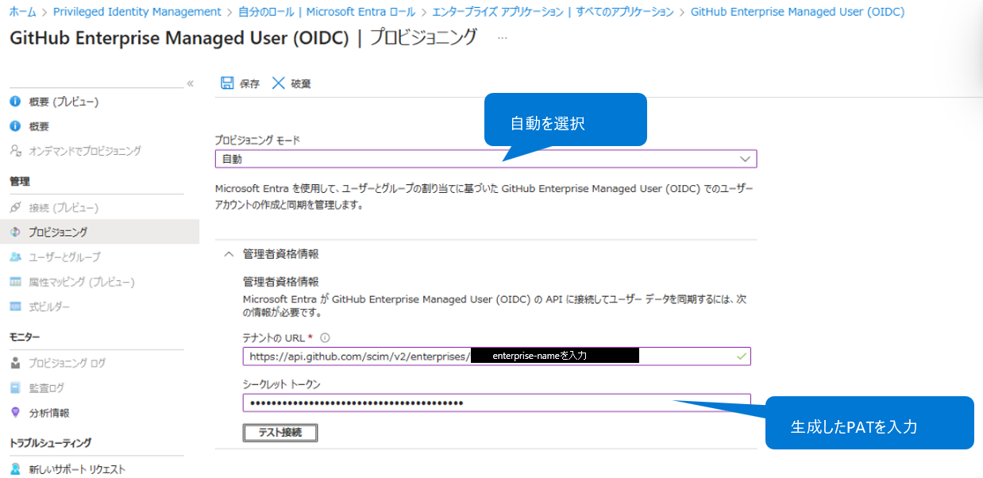Click the 保存 label in the toolbar
The width and height of the screenshot is (983, 478).
tap(249, 84)
